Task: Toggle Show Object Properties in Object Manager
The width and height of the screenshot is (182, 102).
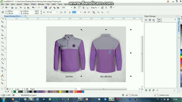Action: 146,20
